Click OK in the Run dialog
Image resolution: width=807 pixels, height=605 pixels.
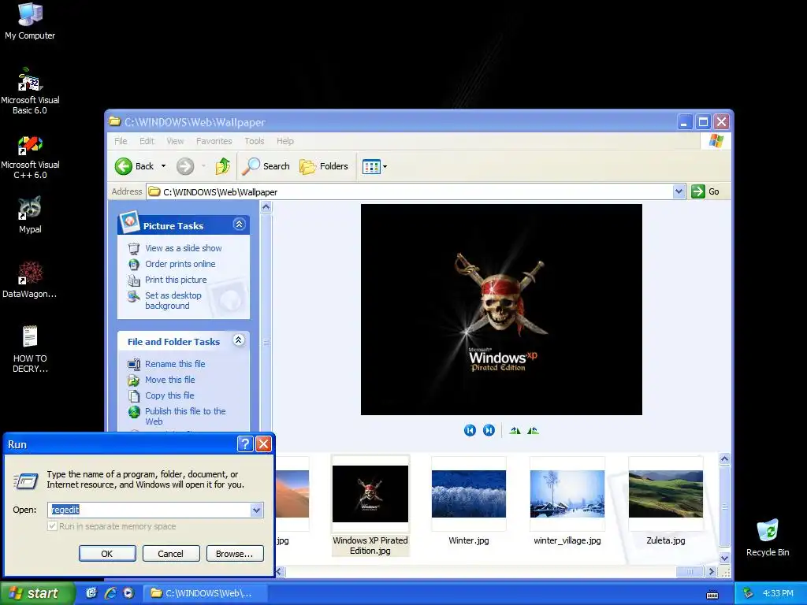[107, 554]
